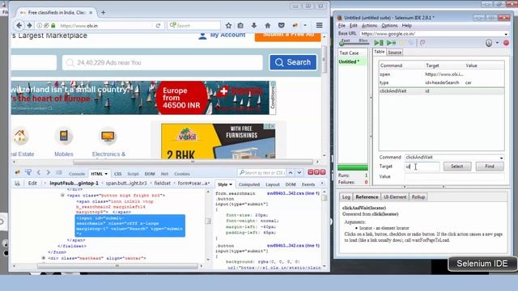Open Pocket icon in Firefox toolbar
This screenshot has width=518, height=291.
click(x=281, y=25)
